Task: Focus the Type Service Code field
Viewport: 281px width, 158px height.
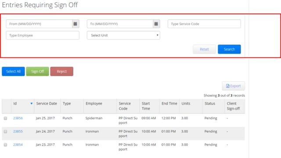Action: point(204,24)
